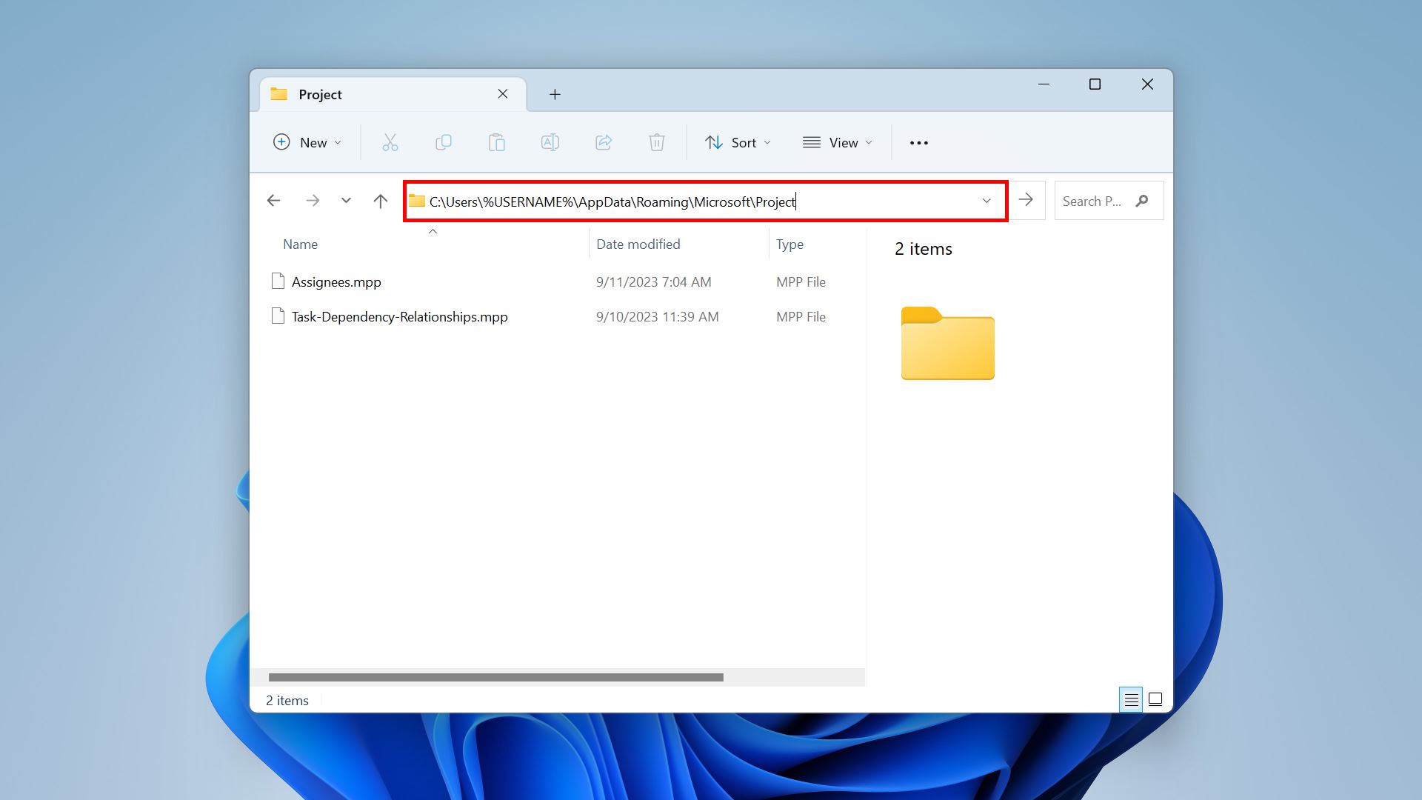This screenshot has width=1422, height=800.
Task: Toggle list view layout button
Action: pyautogui.click(x=1131, y=699)
